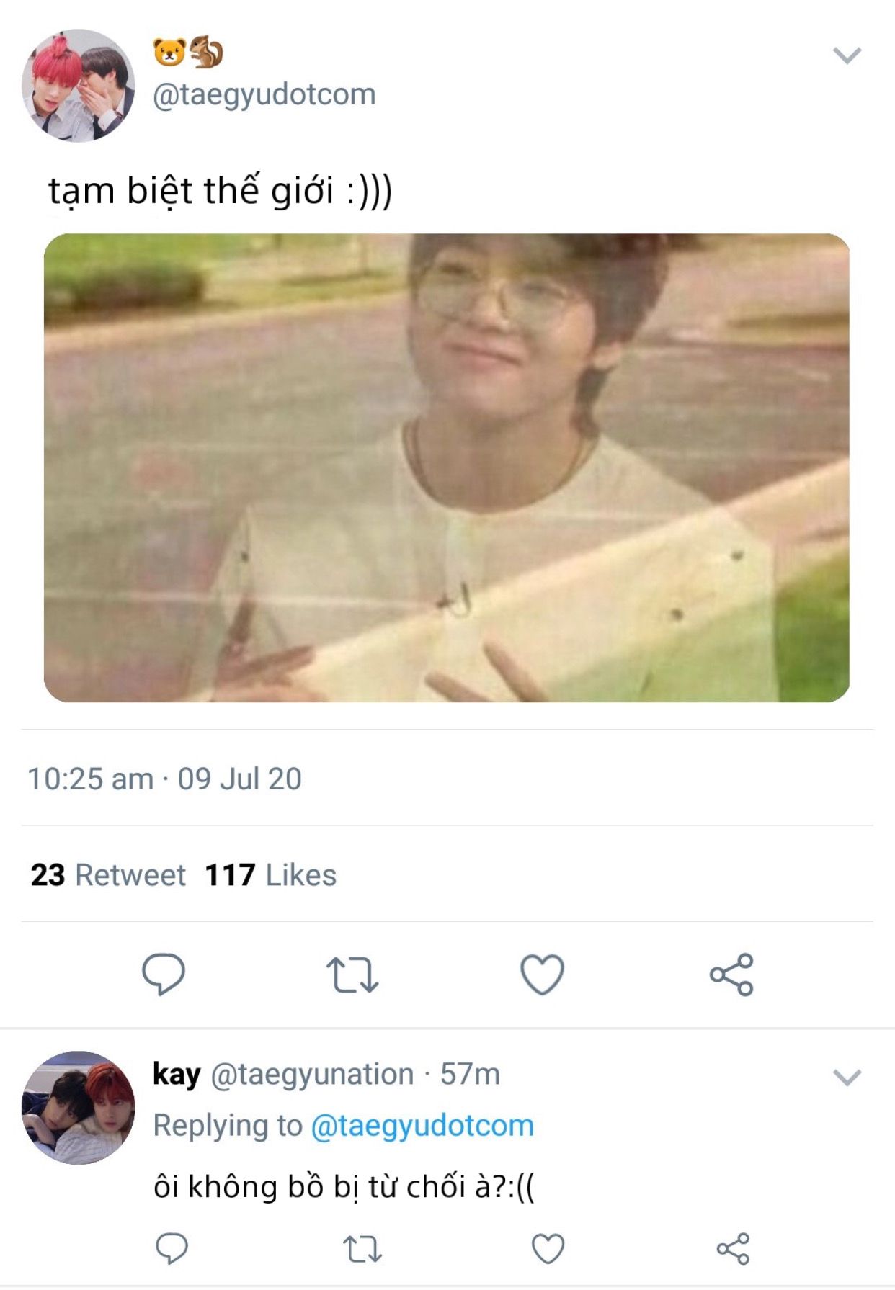Open the tweet's attached photo

(x=446, y=467)
